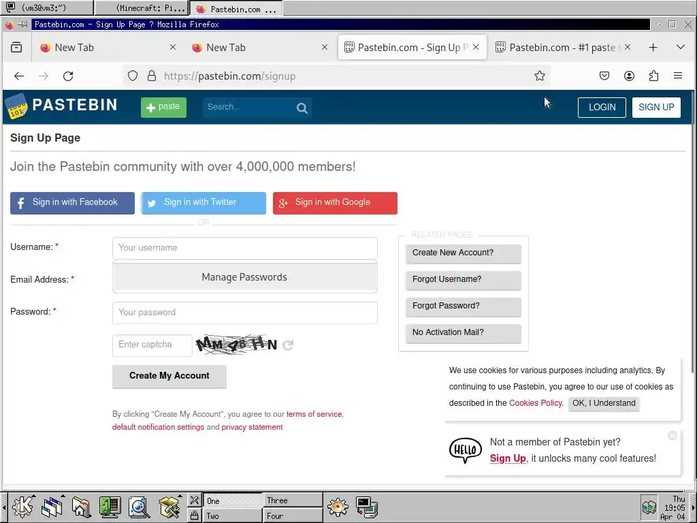The height and width of the screenshot is (523, 697).
Task: Open the terms of service link
Action: (x=314, y=414)
